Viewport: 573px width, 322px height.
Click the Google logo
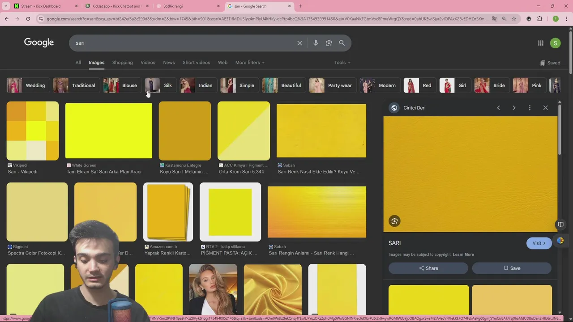coord(39,42)
